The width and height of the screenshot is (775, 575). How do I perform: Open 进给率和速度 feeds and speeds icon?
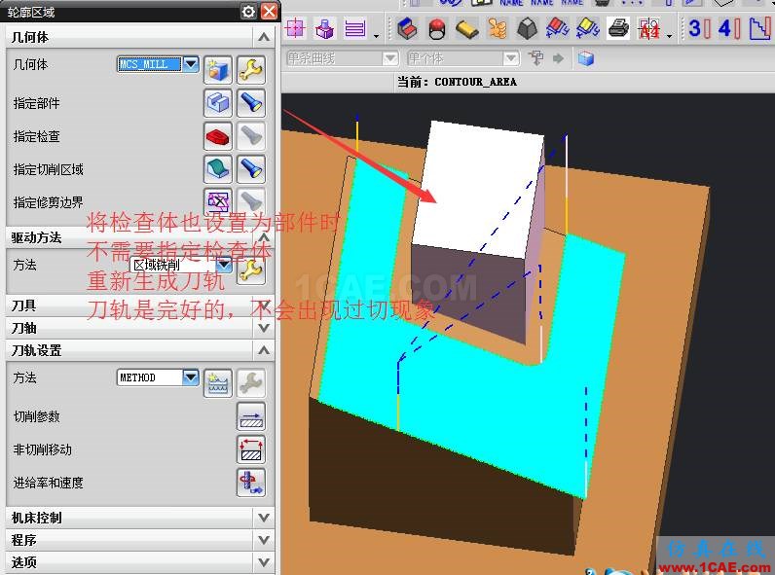pyautogui.click(x=251, y=483)
